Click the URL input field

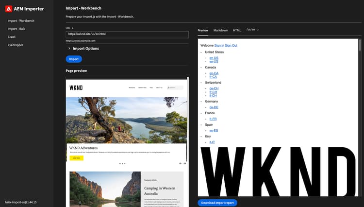coord(127,34)
